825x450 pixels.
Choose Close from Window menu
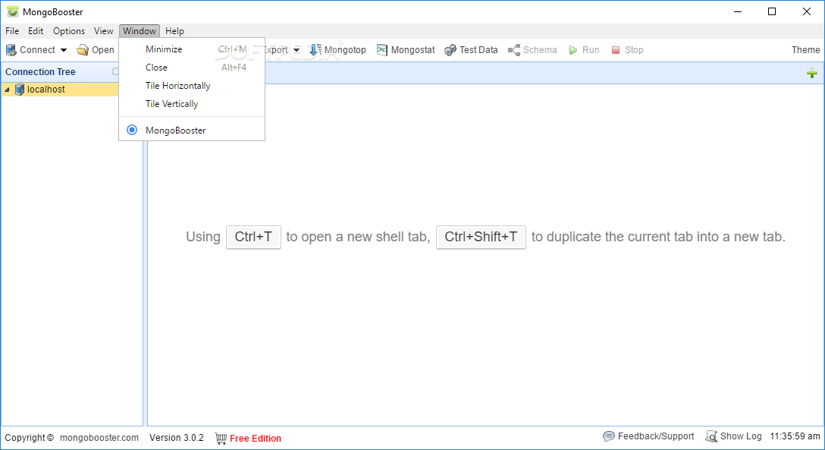tap(192, 68)
